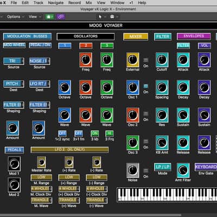Toggle the Noise mixer On switch

point(146,170)
